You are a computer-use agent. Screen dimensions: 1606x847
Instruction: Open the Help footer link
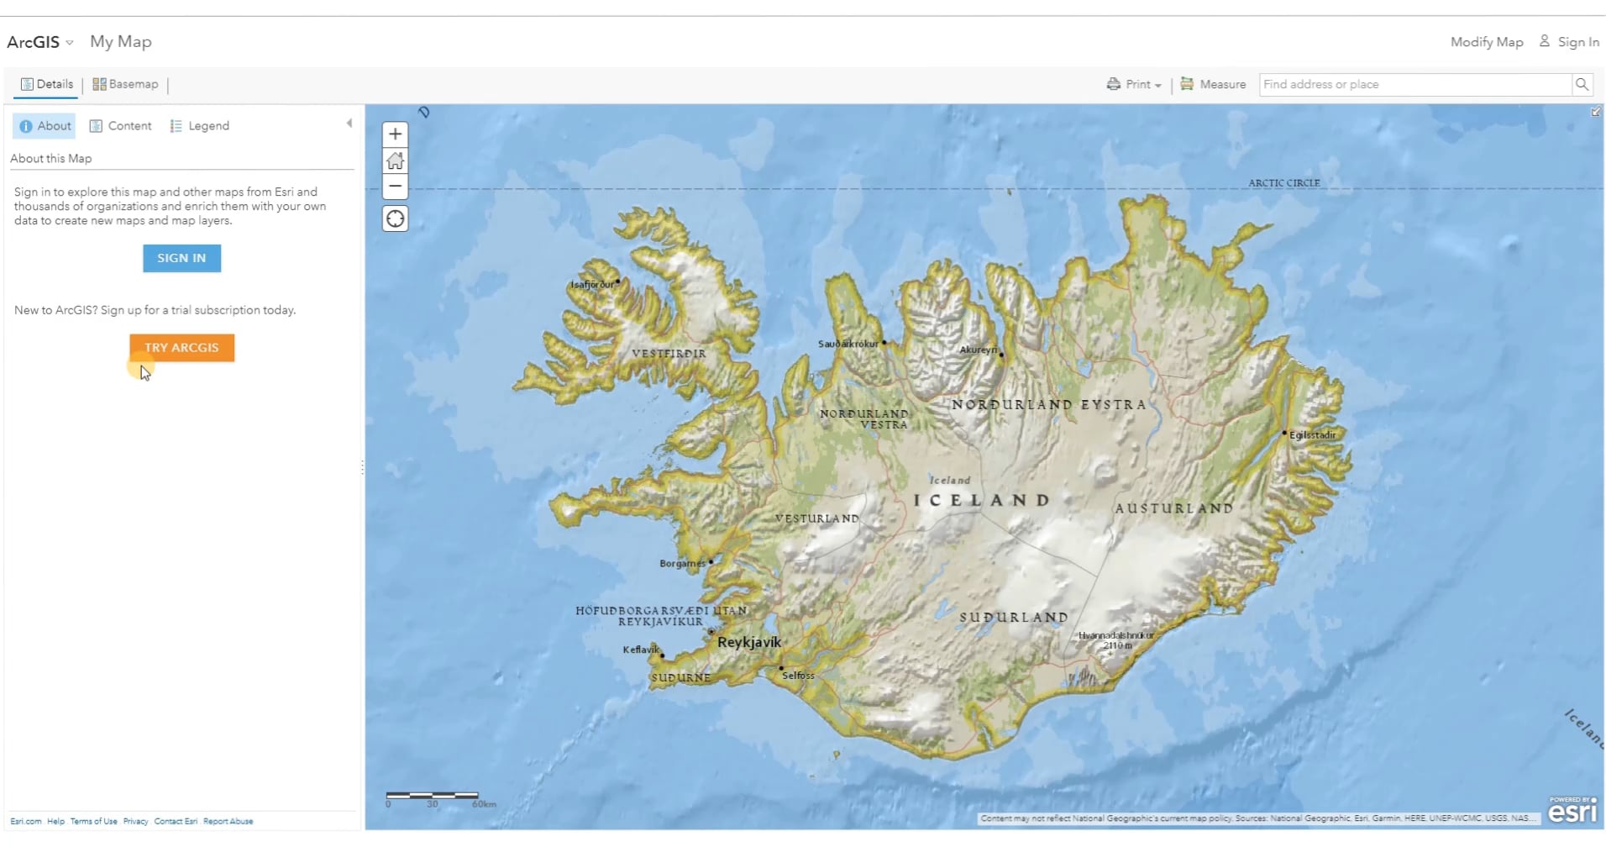pos(55,821)
